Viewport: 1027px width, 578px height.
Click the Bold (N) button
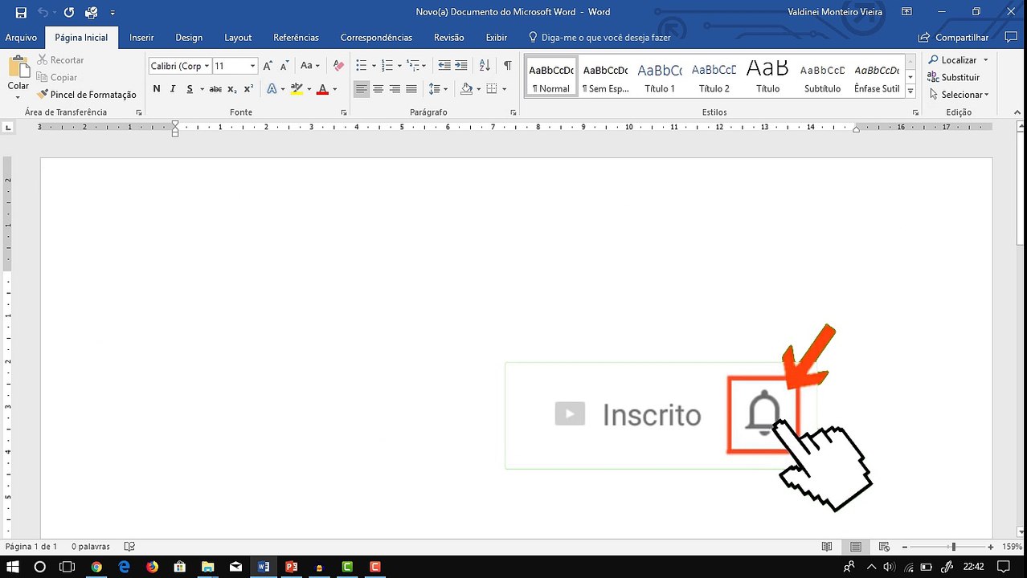(x=157, y=89)
